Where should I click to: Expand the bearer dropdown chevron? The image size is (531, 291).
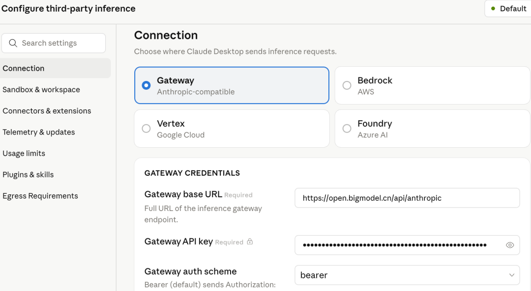click(512, 275)
